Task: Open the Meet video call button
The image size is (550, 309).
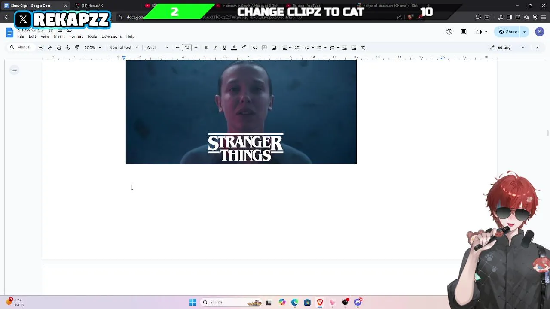Action: 481,32
